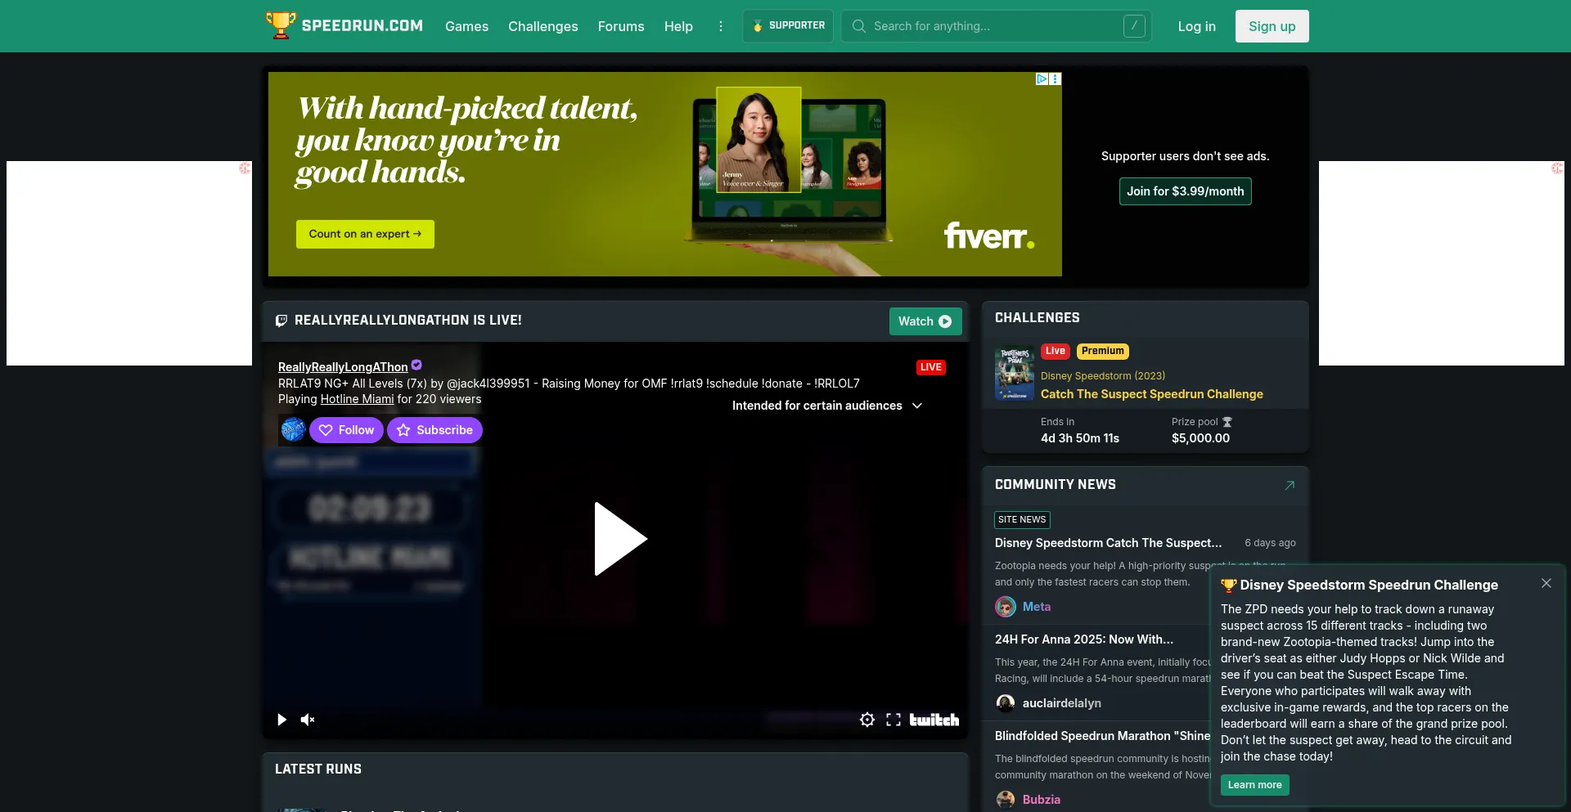Viewport: 1571px width, 812px height.
Task: Click the SPEEDRUN.COM trophy logo
Action: (280, 25)
